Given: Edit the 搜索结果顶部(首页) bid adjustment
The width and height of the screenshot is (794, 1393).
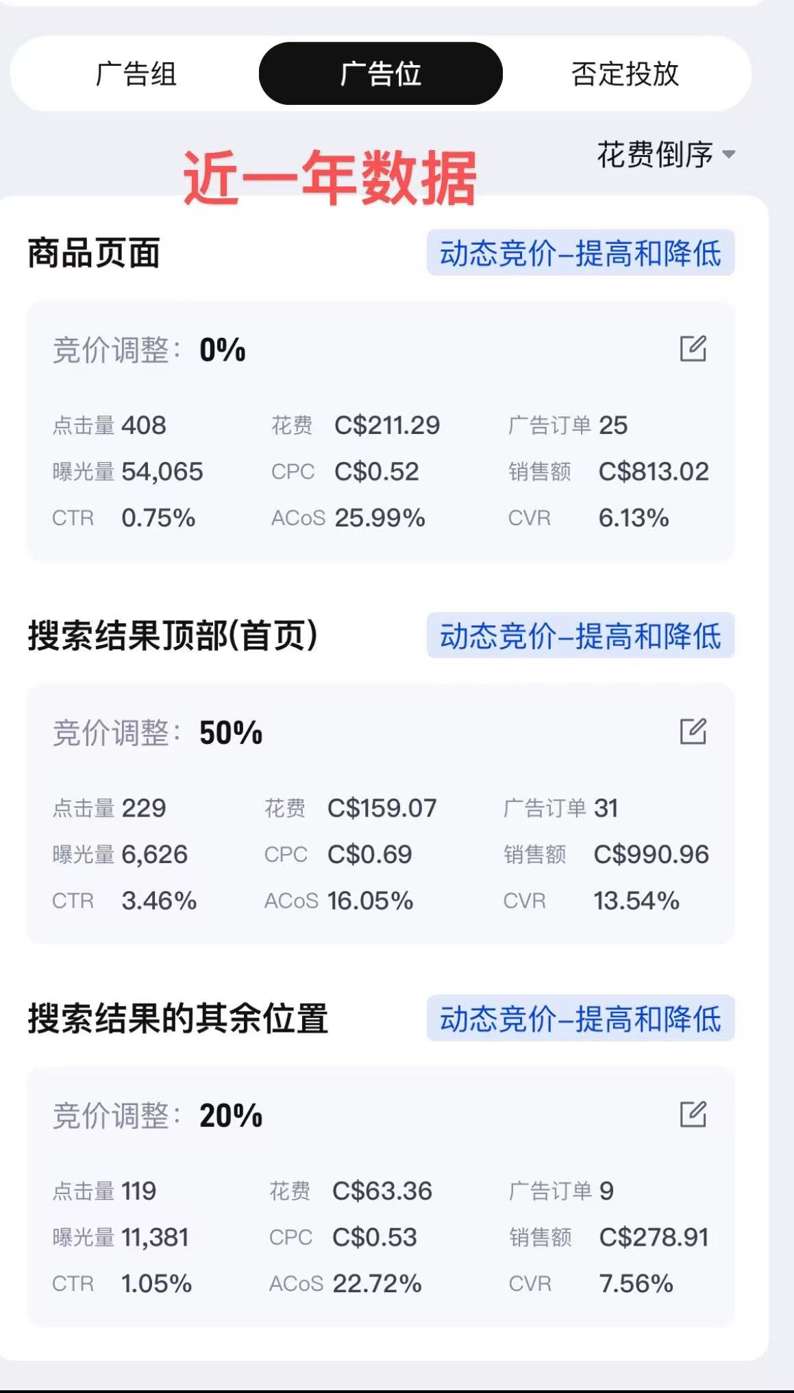Looking at the screenshot, I should pos(693,731).
